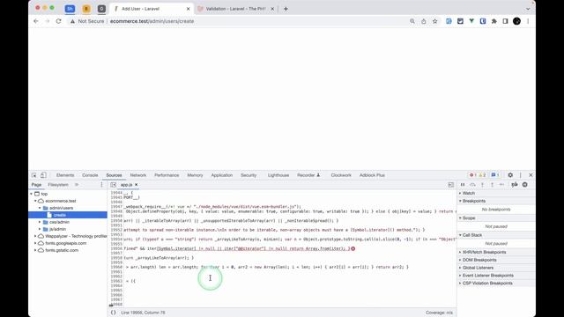The height and width of the screenshot is (317, 564).
Task: Toggle the deactivate breakpoints icon
Action: coord(515,185)
